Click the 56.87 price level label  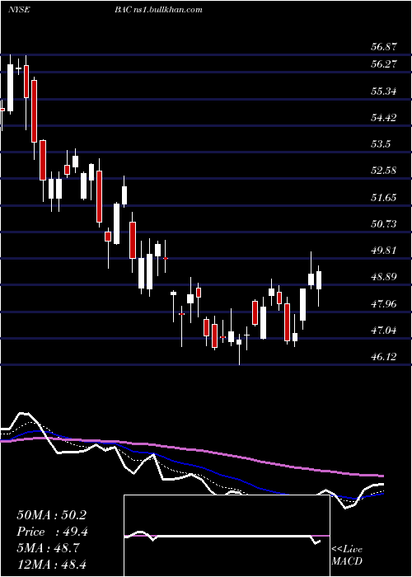click(384, 47)
